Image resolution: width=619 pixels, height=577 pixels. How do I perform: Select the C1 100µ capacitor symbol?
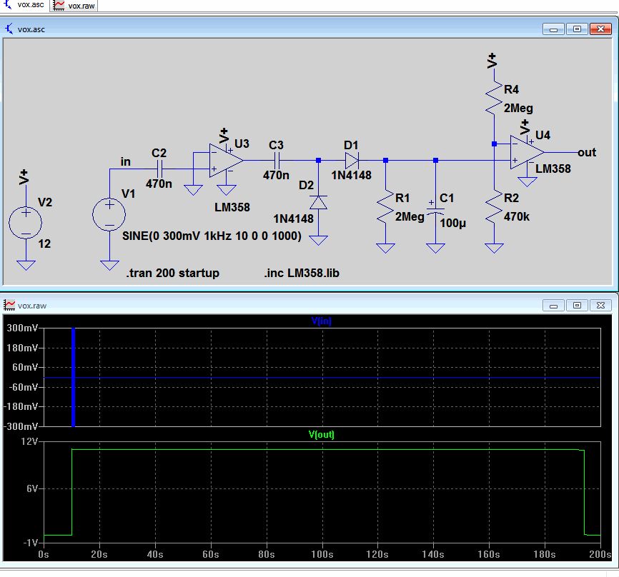(x=435, y=212)
